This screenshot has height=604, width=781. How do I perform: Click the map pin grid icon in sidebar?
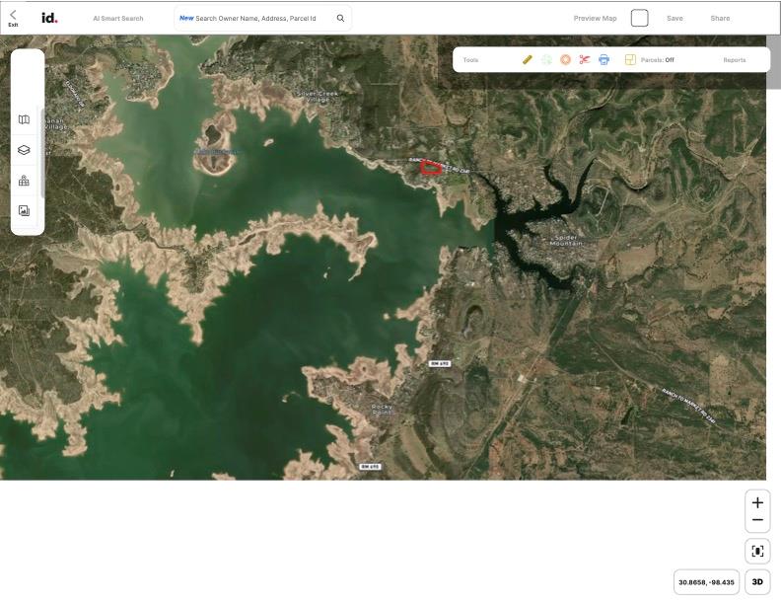(24, 181)
